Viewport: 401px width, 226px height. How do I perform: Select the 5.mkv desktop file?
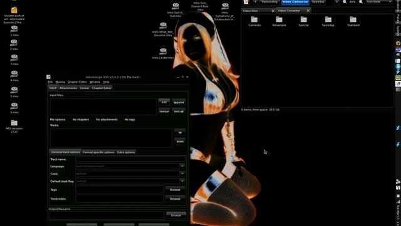pos(14,92)
